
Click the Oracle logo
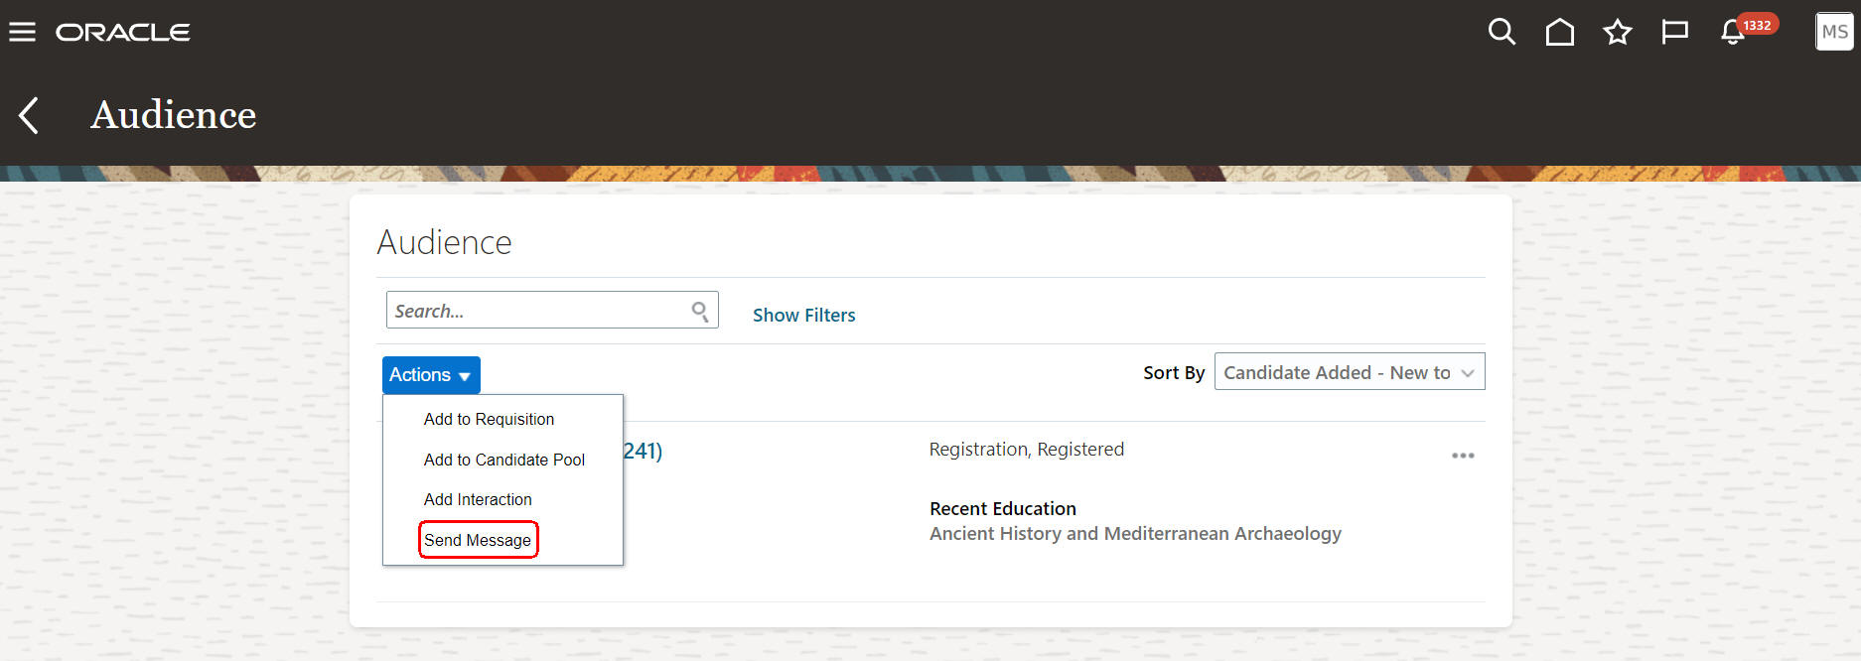tap(123, 33)
